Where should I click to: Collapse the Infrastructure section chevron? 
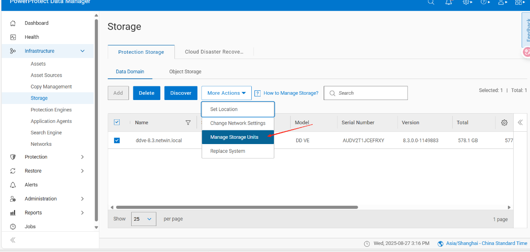coord(82,51)
